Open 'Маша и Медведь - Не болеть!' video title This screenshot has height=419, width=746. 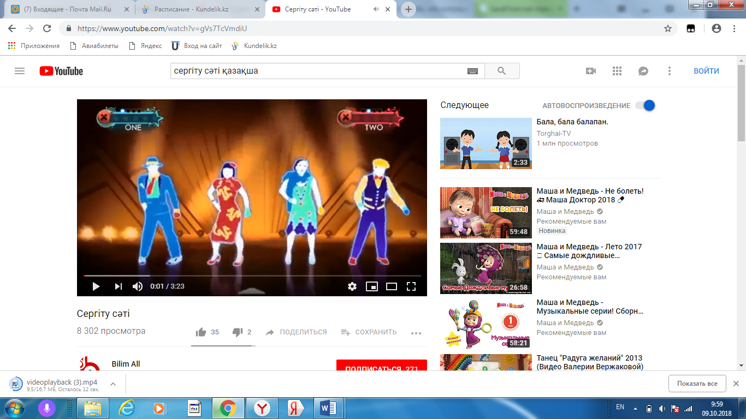[590, 195]
